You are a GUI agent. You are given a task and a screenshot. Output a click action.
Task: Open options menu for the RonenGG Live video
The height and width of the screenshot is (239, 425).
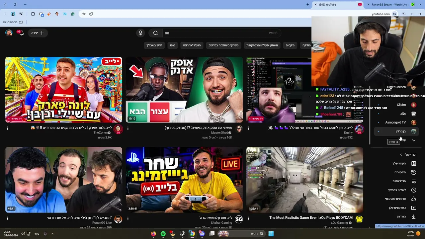click(7, 218)
